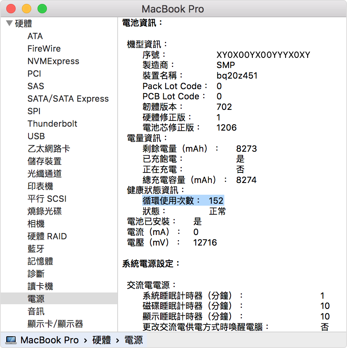
Task: Open 記憶體 in the hardware list
Action: pyautogui.click(x=40, y=261)
